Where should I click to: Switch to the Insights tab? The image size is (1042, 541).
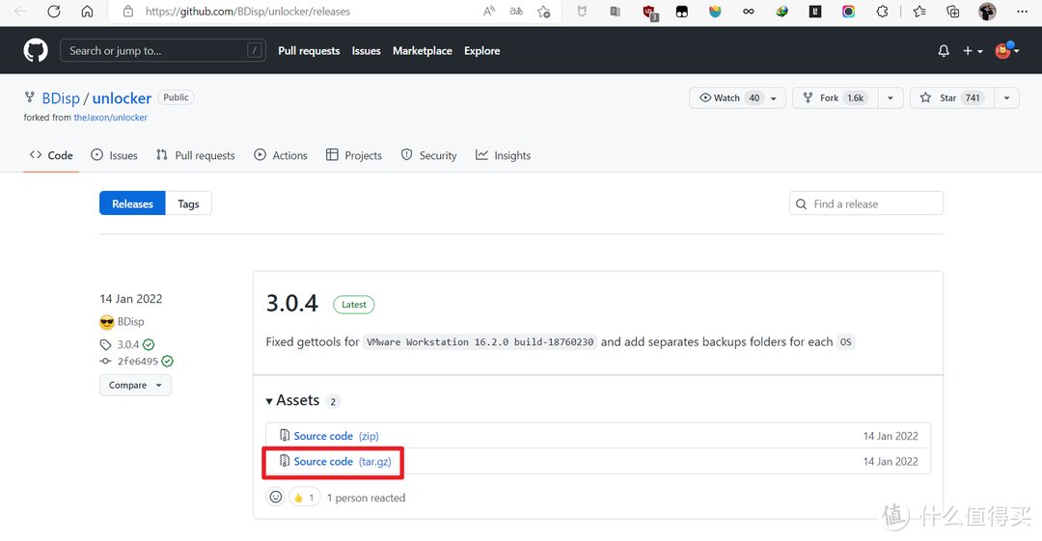click(503, 155)
